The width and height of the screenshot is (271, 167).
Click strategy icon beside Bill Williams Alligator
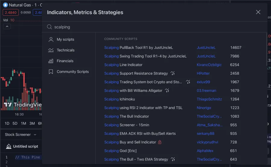click(167, 91)
